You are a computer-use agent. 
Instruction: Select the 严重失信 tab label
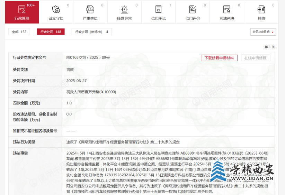90,18
